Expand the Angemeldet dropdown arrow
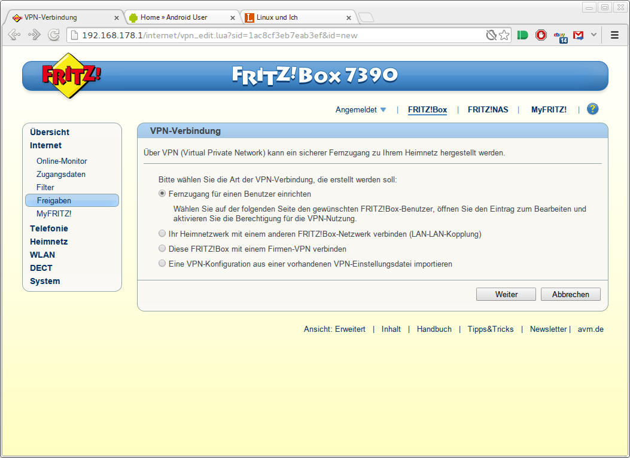Screen dimensions: 630x458 (383, 109)
